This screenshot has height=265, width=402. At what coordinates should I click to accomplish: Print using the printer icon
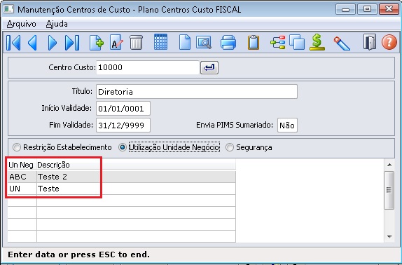point(228,42)
